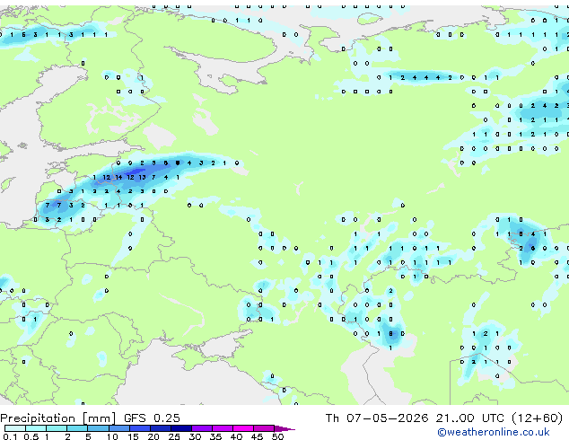569x440 pixels.
Task: Select the 0.5–1 mm legend swatch
Action: click(x=36, y=428)
